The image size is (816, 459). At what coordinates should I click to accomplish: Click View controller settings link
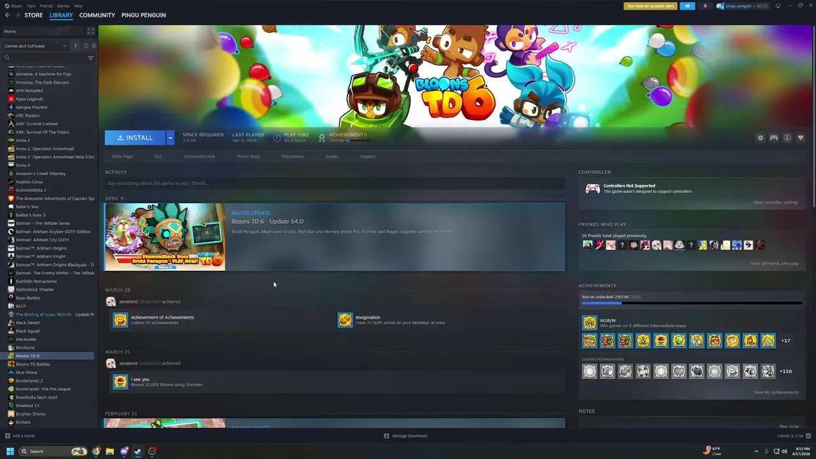pyautogui.click(x=775, y=202)
